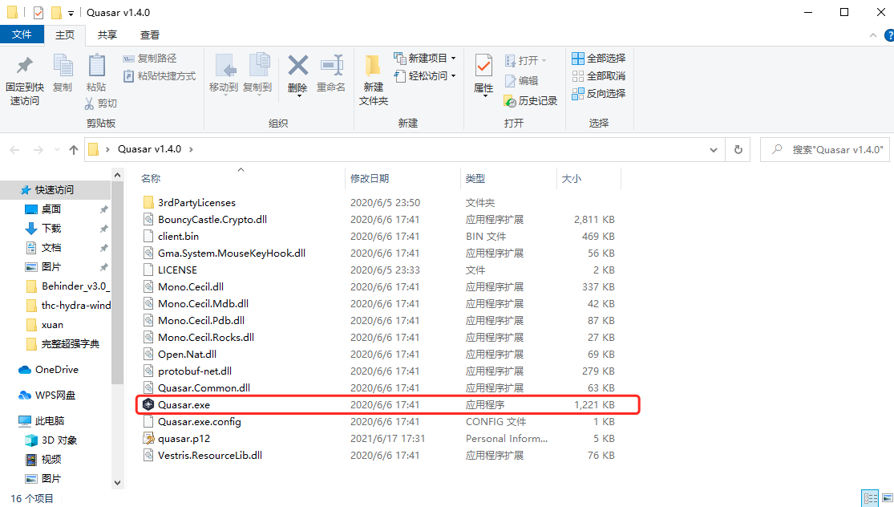Click the 全部选择 (Select all) button
The height and width of the screenshot is (507, 894).
tap(597, 58)
